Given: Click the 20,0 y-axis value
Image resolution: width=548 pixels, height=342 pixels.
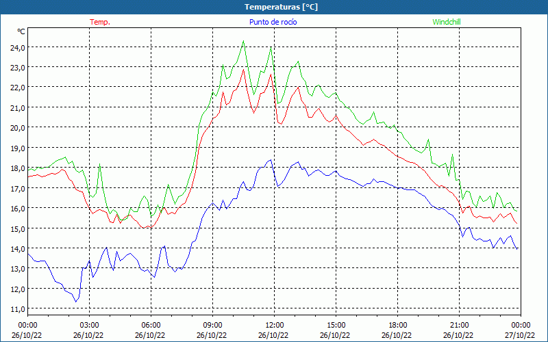Looking at the screenshot, I should coord(18,127).
